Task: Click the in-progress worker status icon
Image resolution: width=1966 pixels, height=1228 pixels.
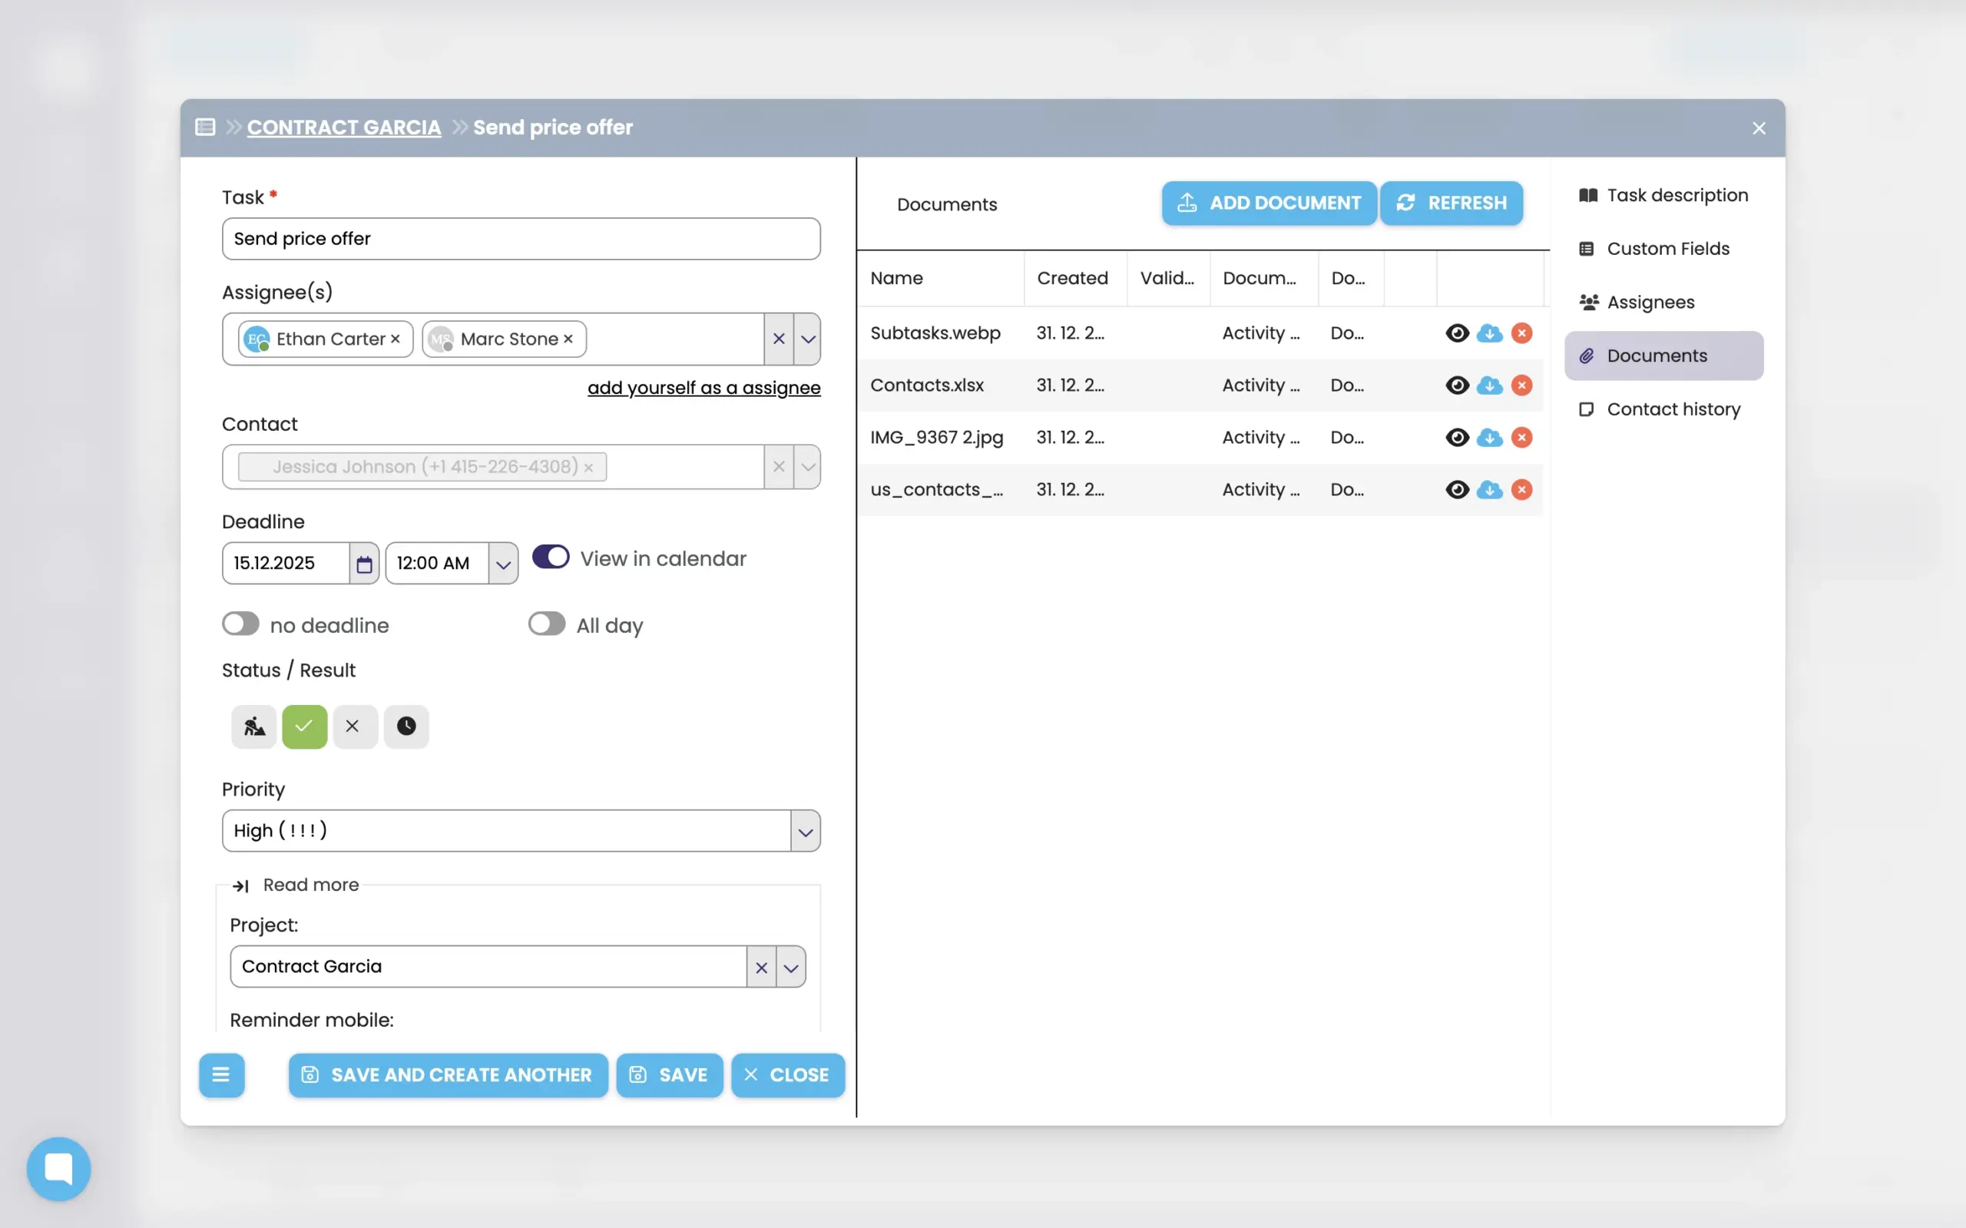Action: point(254,726)
